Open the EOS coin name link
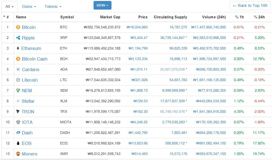Image resolution: width=272 pixels, height=160 pixels. click(x=27, y=143)
